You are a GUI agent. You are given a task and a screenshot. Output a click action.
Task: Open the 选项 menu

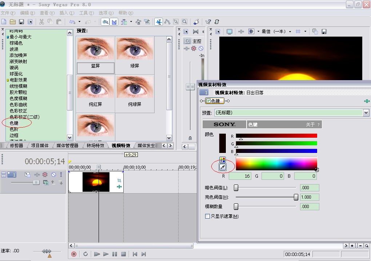pos(106,13)
